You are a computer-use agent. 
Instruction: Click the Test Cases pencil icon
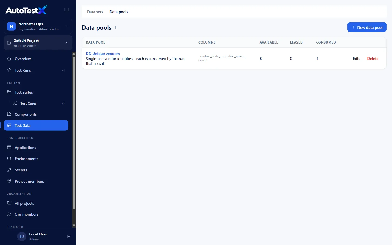(15, 103)
